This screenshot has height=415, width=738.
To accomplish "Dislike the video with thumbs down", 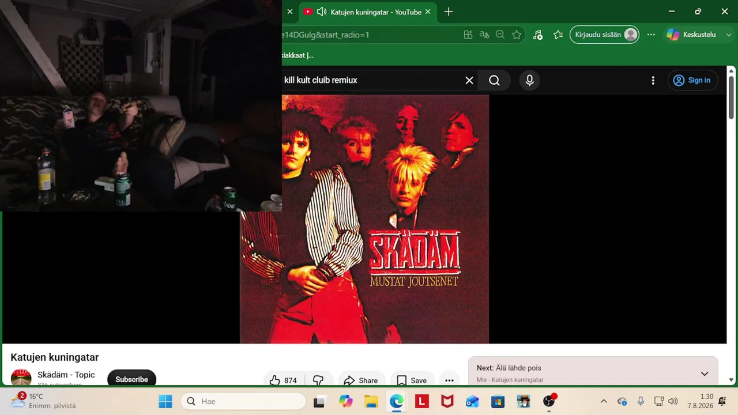I will pyautogui.click(x=318, y=380).
